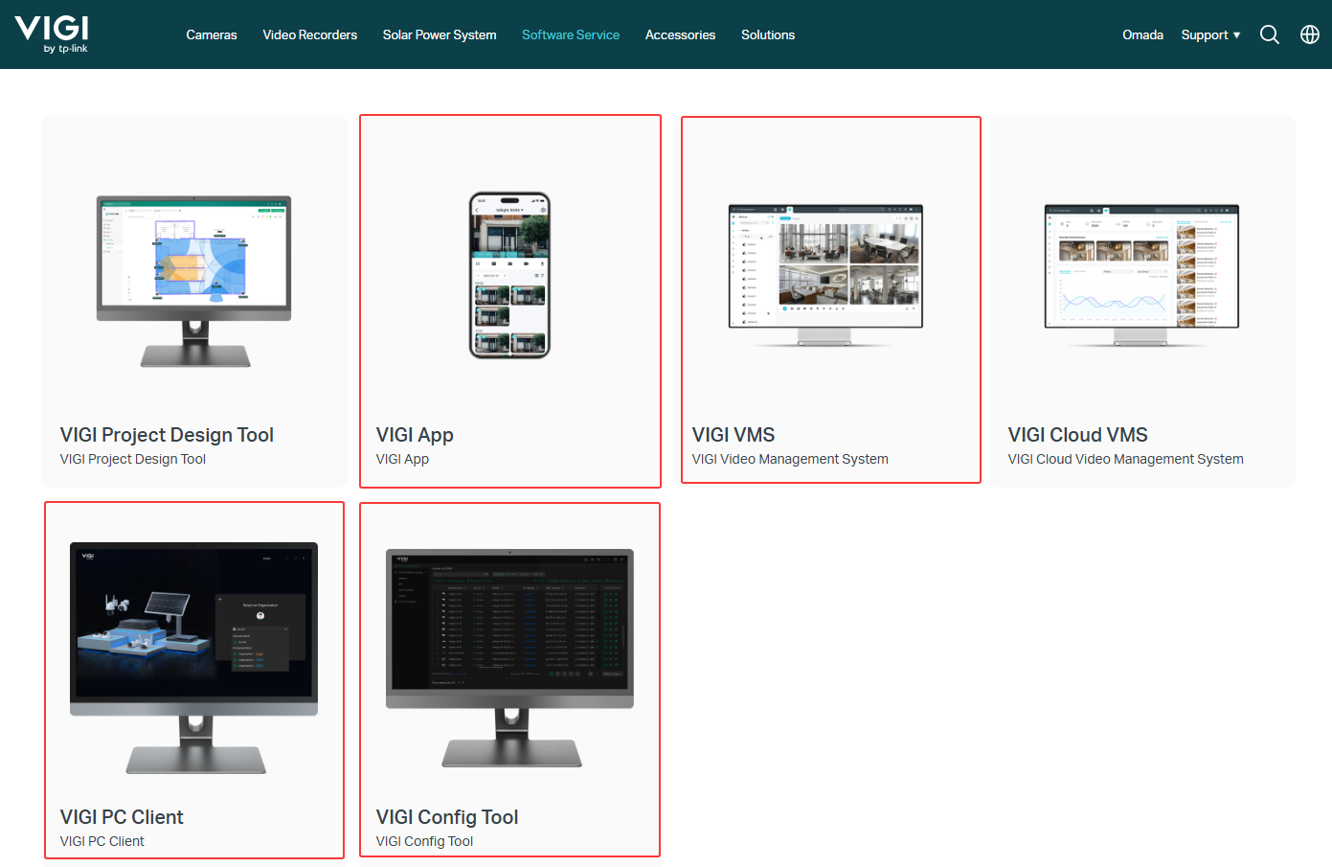Open the Solutions menu
Viewport: 1332px width, 867px height.
(x=768, y=34)
